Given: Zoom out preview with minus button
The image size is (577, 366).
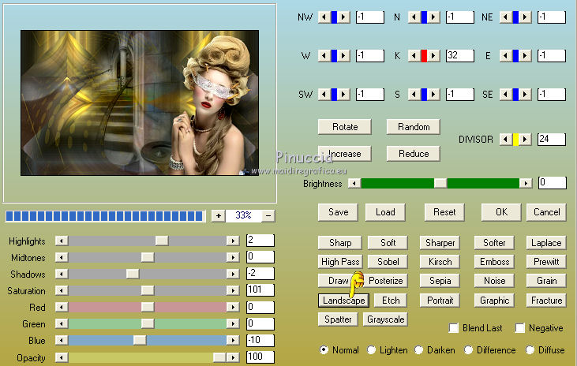Looking at the screenshot, I should coord(268,216).
